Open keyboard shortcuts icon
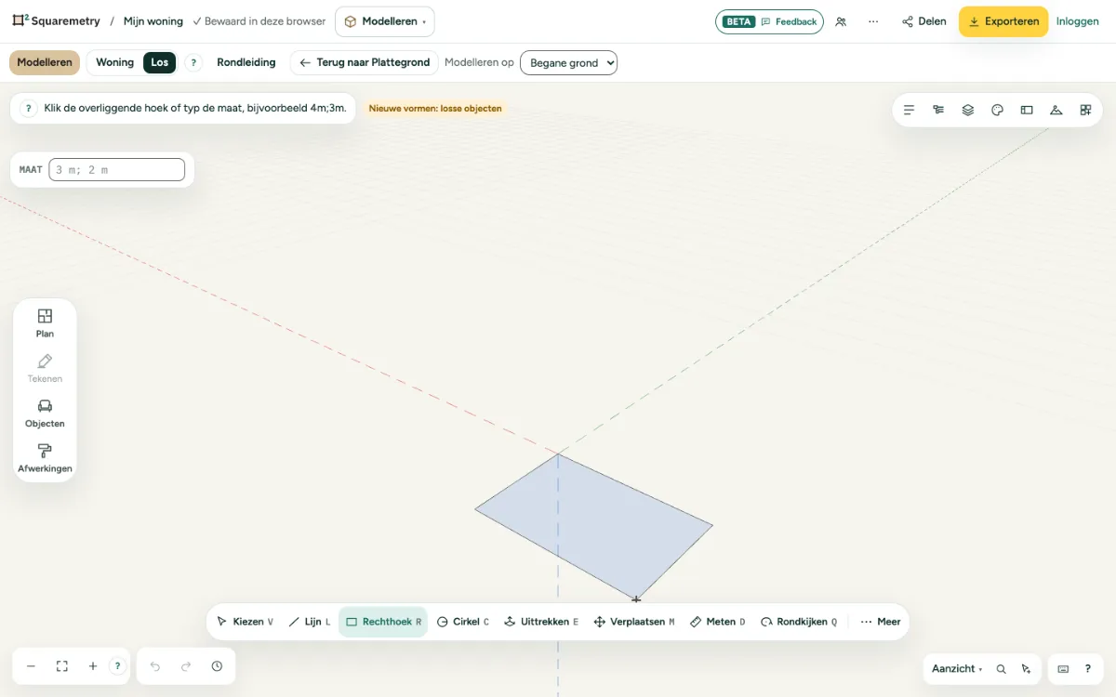 click(1063, 669)
